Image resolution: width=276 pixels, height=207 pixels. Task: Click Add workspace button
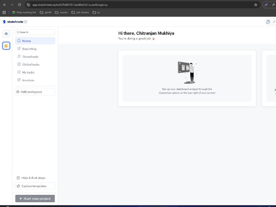pos(35,92)
